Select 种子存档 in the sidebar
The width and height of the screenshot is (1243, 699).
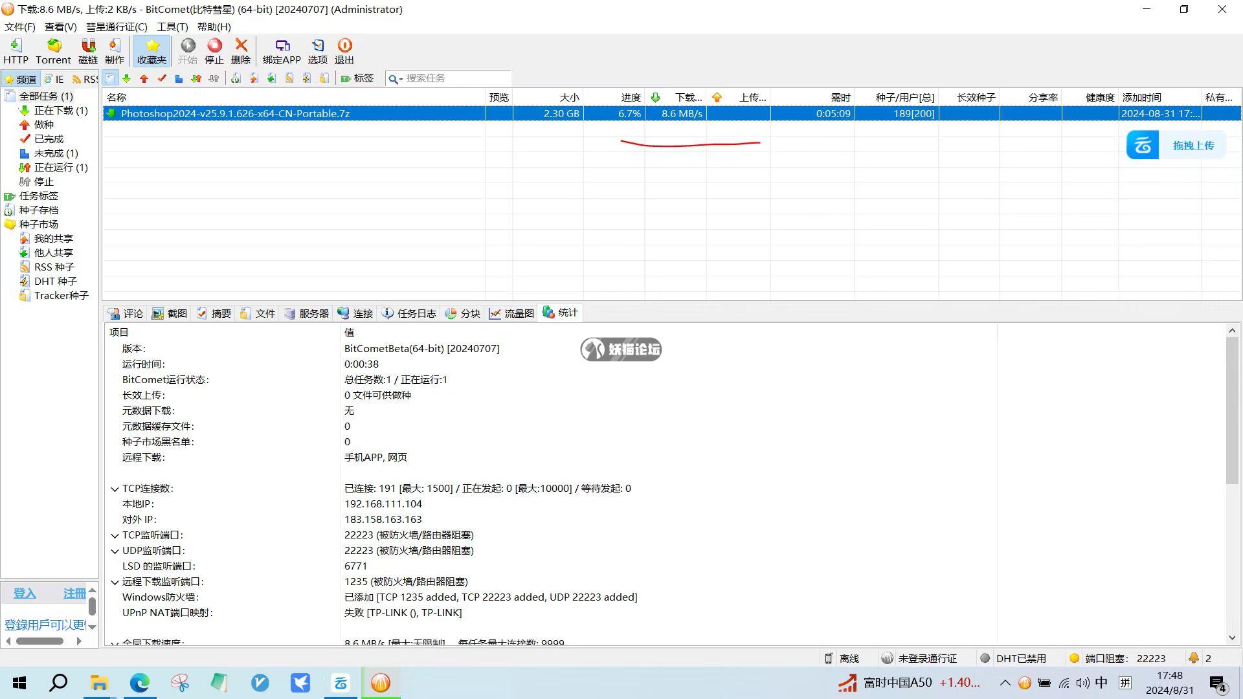(32, 210)
